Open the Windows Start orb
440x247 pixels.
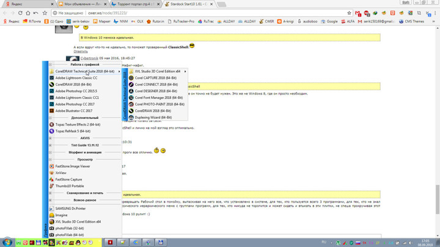tap(7, 242)
